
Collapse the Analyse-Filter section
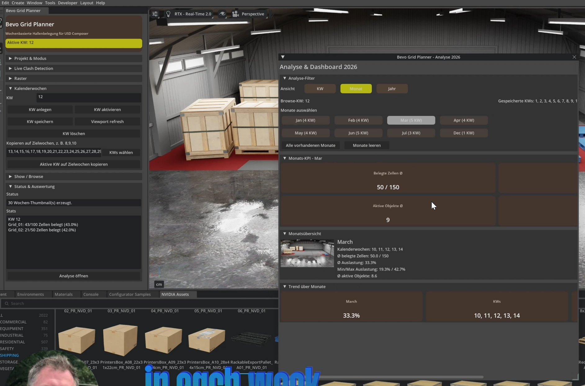pyautogui.click(x=428, y=78)
